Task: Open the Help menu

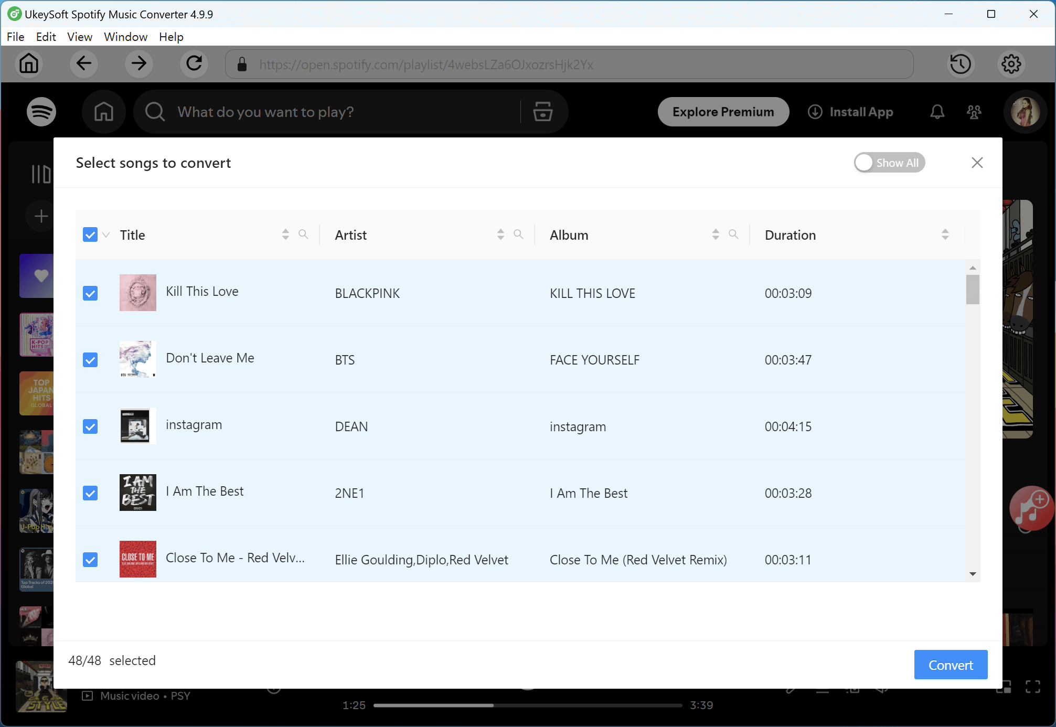Action: coord(171,37)
